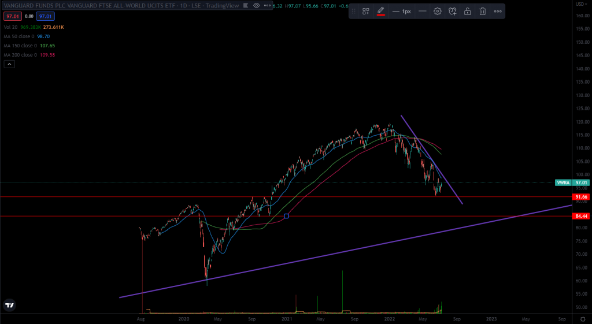Open drawing settings gear in floating toolbar
Image resolution: width=592 pixels, height=324 pixels.
(437, 12)
